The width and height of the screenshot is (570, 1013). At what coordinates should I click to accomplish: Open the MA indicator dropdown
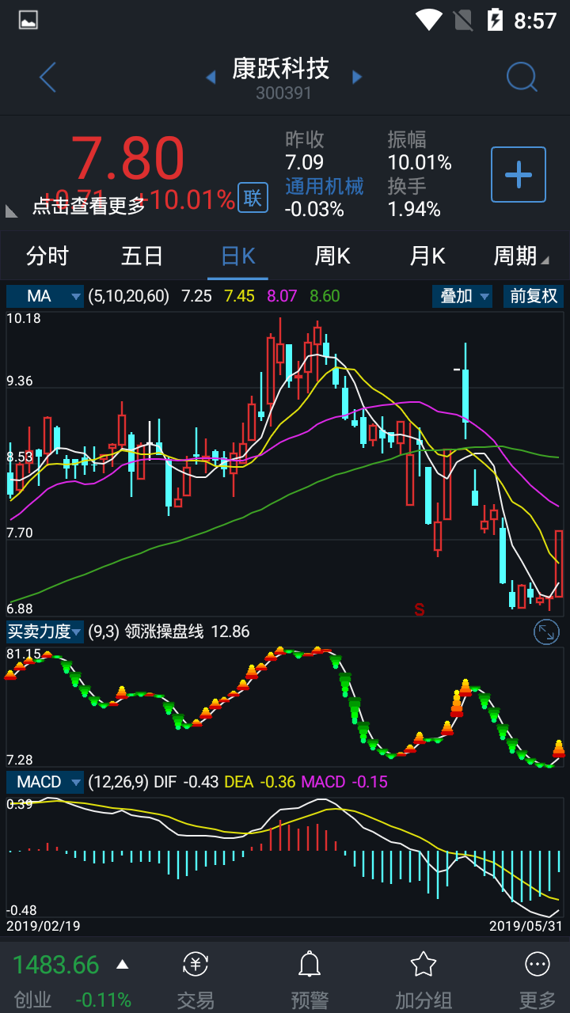click(45, 296)
